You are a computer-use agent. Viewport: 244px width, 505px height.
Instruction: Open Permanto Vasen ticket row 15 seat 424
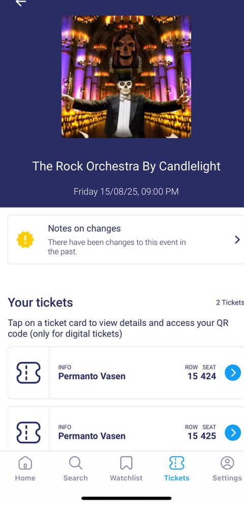126,373
